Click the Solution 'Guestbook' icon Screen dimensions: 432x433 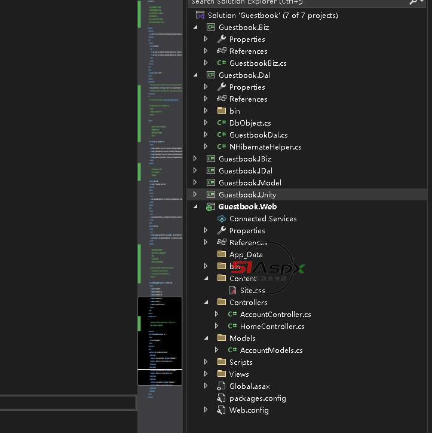pyautogui.click(x=200, y=15)
